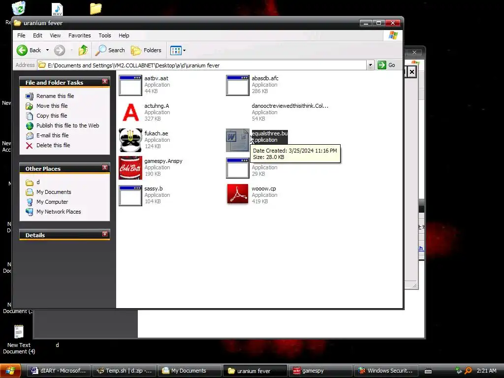The height and width of the screenshot is (378, 504).
Task: Open the Search pane
Action: (110, 50)
